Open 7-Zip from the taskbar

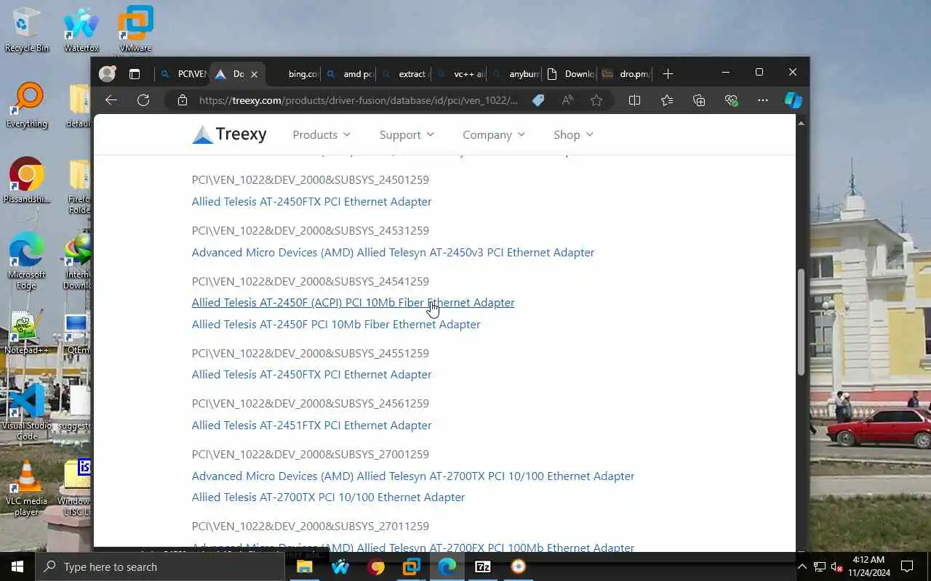[482, 566]
